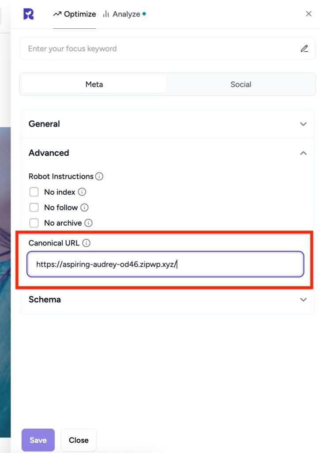Close the SEO panel with X
Screen dimensions: 320x453
[309, 14]
